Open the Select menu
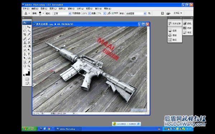This screenshot has width=215, height=134. pos(62,9)
